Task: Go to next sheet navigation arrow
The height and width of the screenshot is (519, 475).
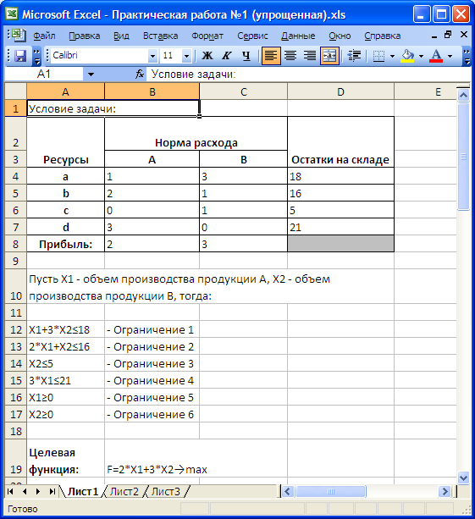Action: coord(38,492)
